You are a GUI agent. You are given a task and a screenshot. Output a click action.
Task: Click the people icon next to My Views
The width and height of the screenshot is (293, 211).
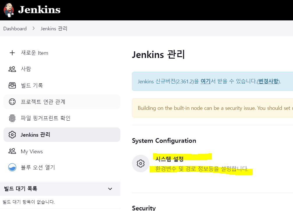[12, 151]
